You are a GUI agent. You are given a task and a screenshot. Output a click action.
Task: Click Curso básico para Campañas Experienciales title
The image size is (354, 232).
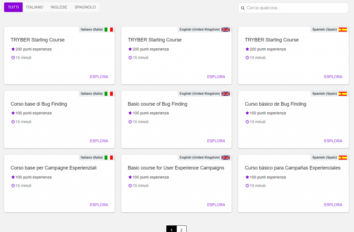292,168
